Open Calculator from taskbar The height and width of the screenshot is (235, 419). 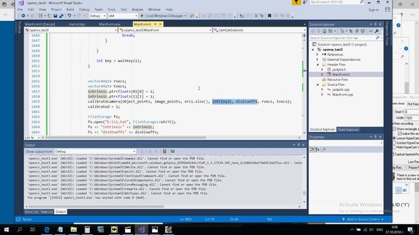click(x=87, y=229)
